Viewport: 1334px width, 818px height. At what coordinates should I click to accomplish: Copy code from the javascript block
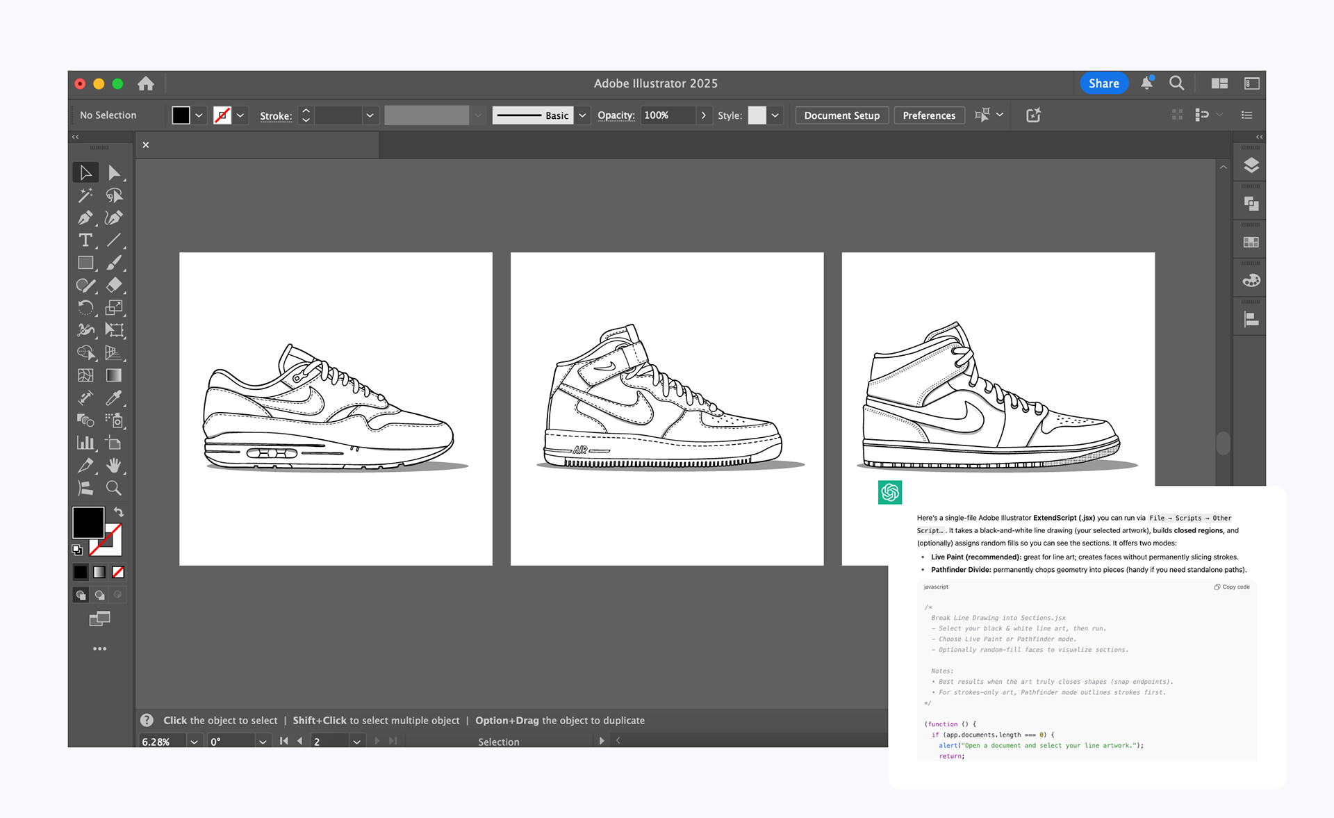click(x=1232, y=587)
